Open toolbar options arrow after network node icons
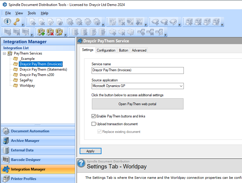Screen dimensions: 242x183 tap(166, 35)
